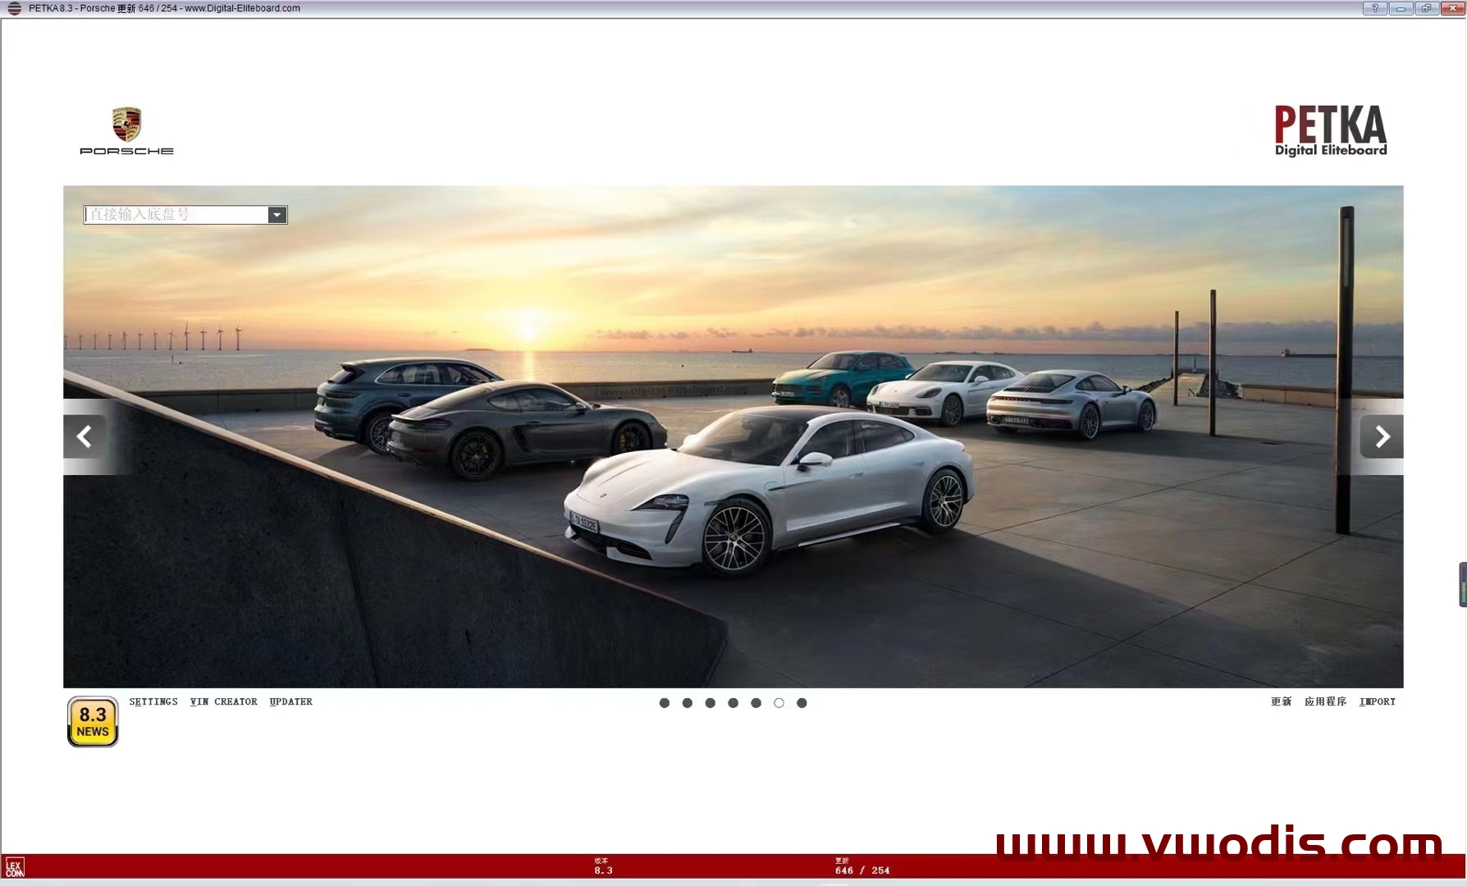This screenshot has height=886, width=1467.
Task: Focus the chassis number input field
Action: 176,215
